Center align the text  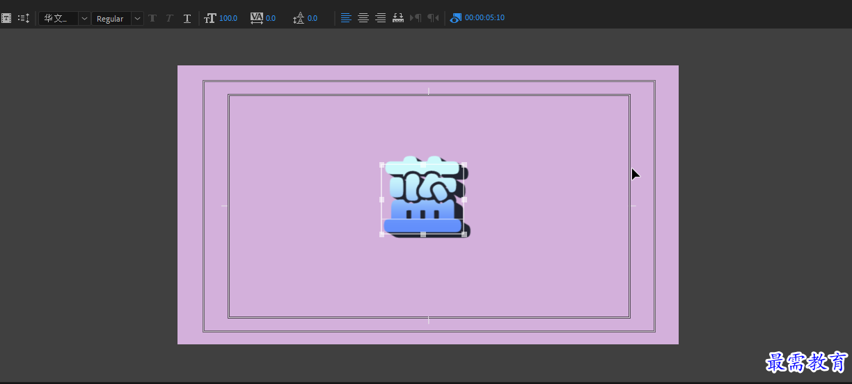pos(363,18)
